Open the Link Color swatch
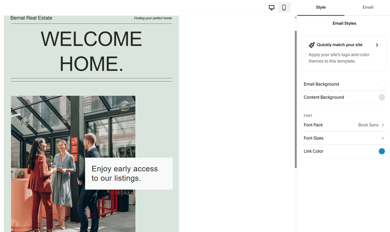 (382, 151)
